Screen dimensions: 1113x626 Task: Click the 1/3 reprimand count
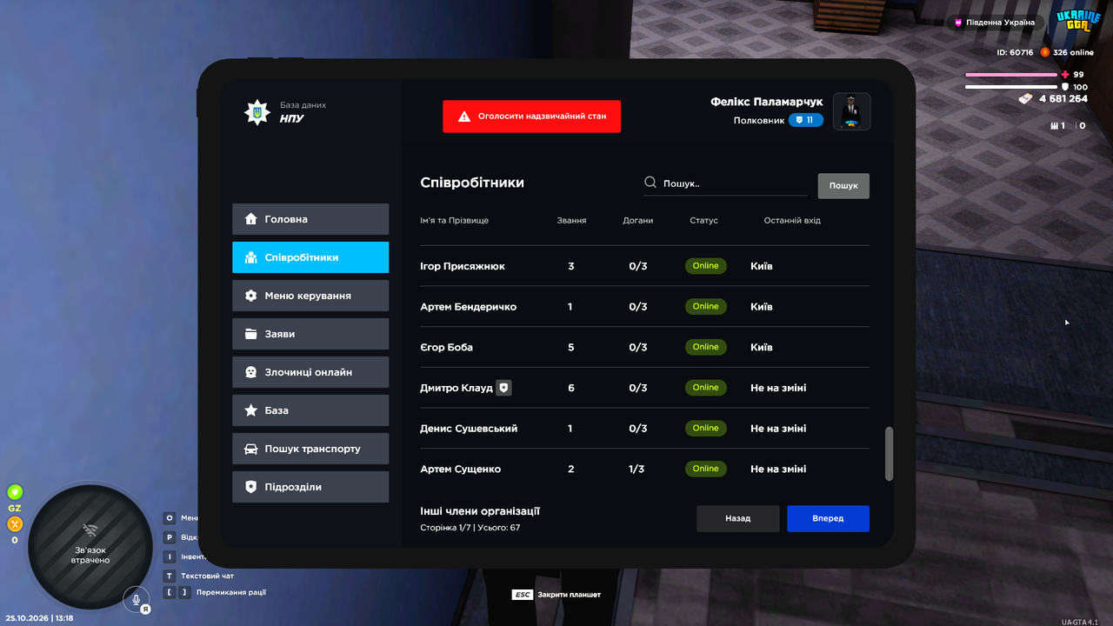coord(637,469)
